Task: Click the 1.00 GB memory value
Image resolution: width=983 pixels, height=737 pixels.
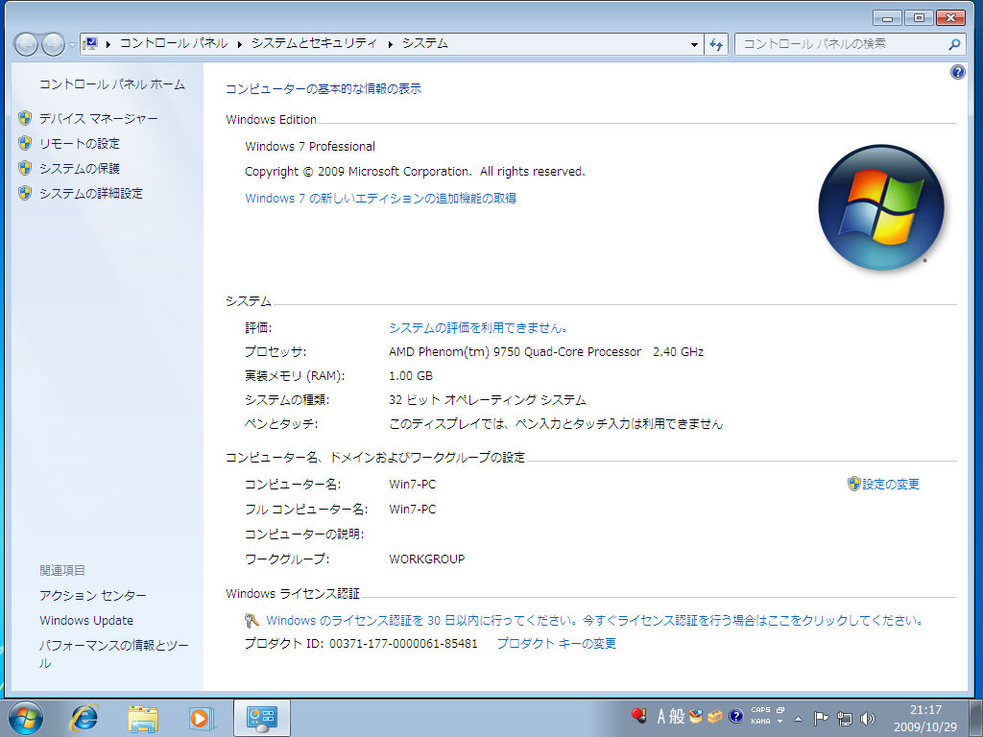Action: pos(411,376)
